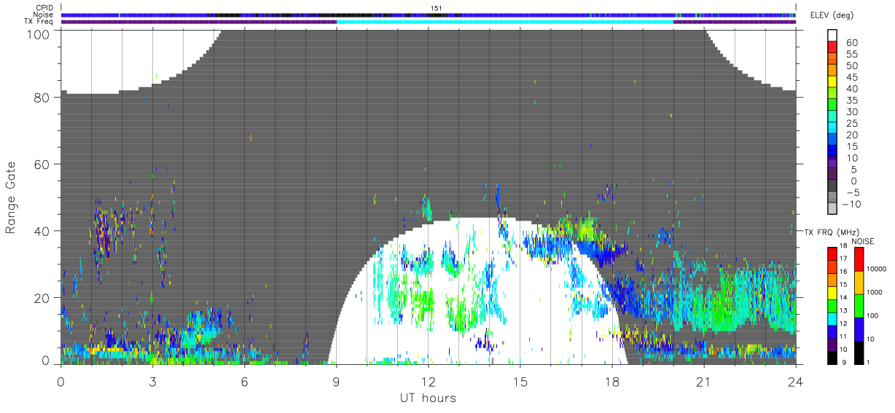This screenshot has width=895, height=413.
Task: Click the 15 tick on UT hours axis
Action: pos(520,380)
